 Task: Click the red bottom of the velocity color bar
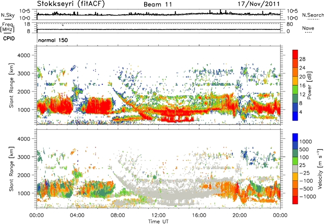pyautogui.click(x=295, y=200)
